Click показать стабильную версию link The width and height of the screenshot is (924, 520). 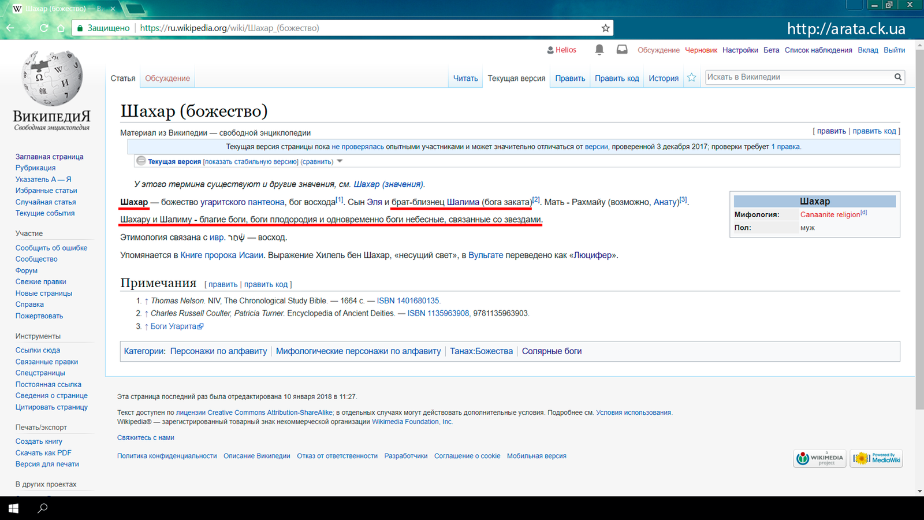pos(251,162)
